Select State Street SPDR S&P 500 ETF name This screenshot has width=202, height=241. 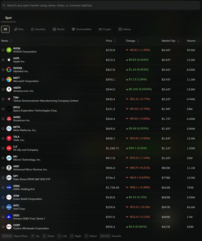coord(32,179)
